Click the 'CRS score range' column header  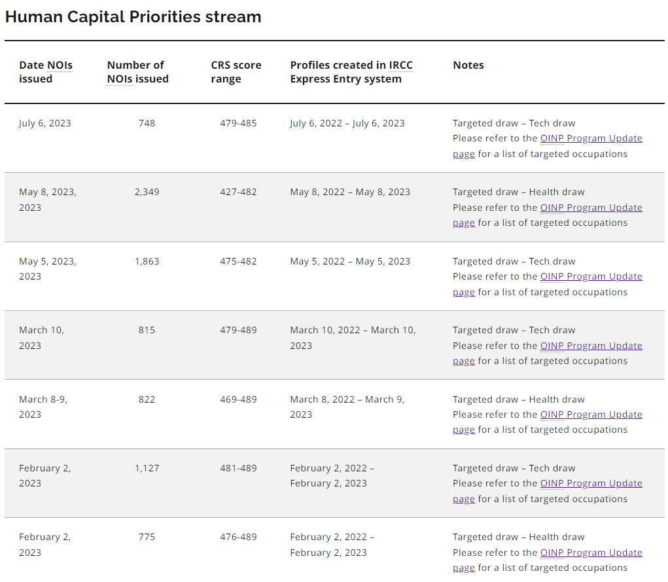236,72
